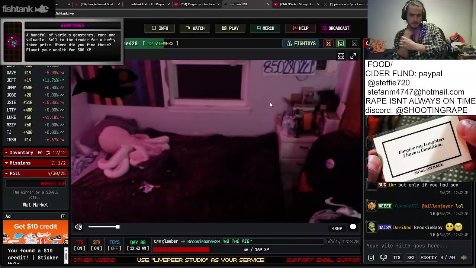Click the Forgive my Laughter card image

(x=422, y=149)
